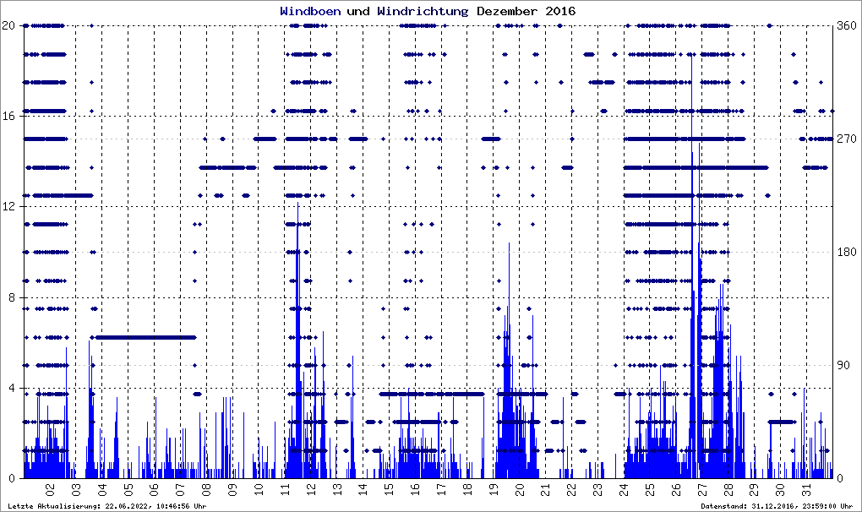862x512 pixels.
Task: Click right axis value 90
Action: pos(844,365)
